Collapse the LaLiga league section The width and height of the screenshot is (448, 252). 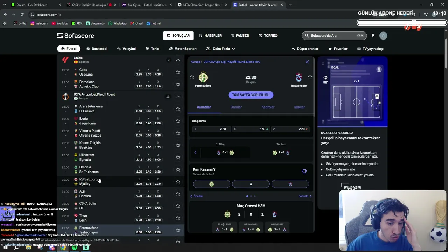click(x=178, y=60)
